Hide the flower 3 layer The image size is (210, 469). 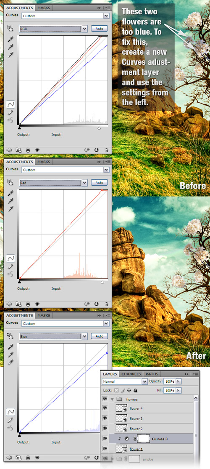coord(105,418)
